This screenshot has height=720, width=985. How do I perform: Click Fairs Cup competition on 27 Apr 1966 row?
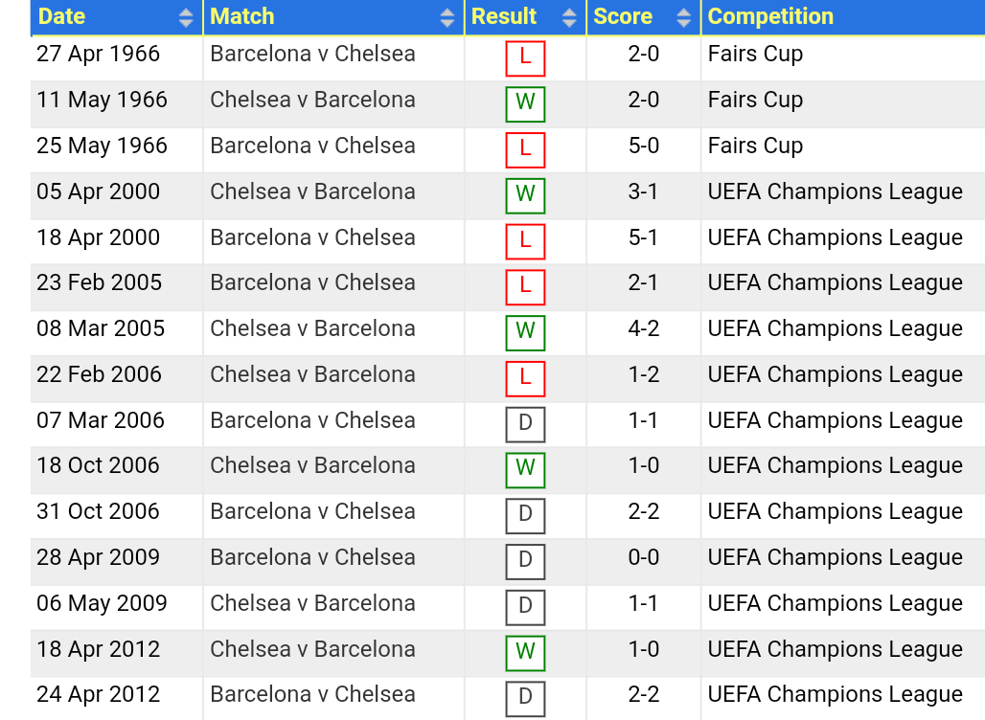(x=755, y=54)
